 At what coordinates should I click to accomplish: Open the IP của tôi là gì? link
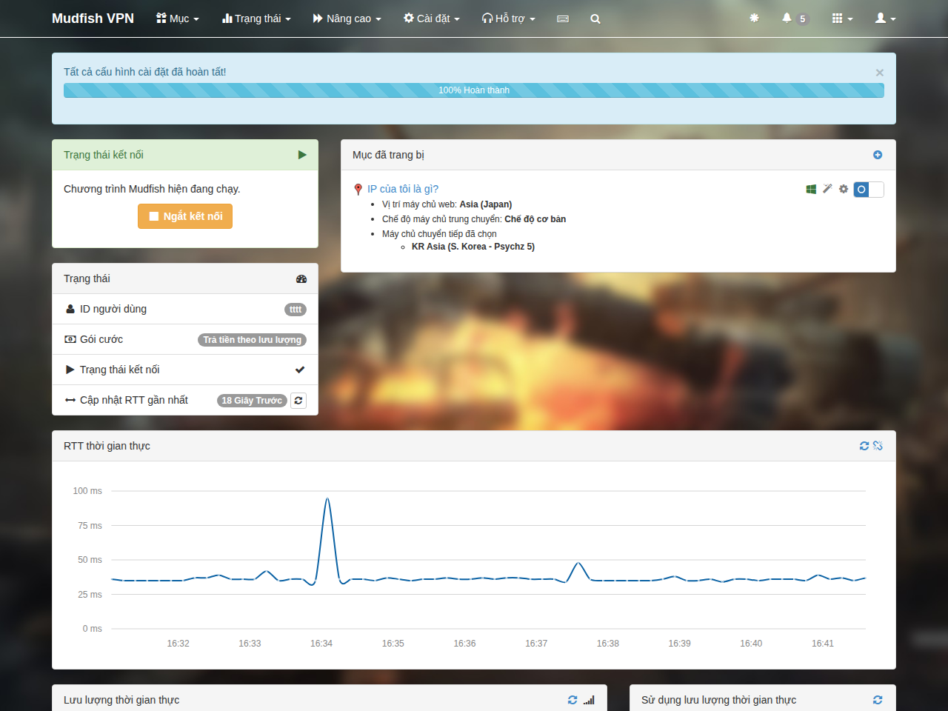point(403,189)
